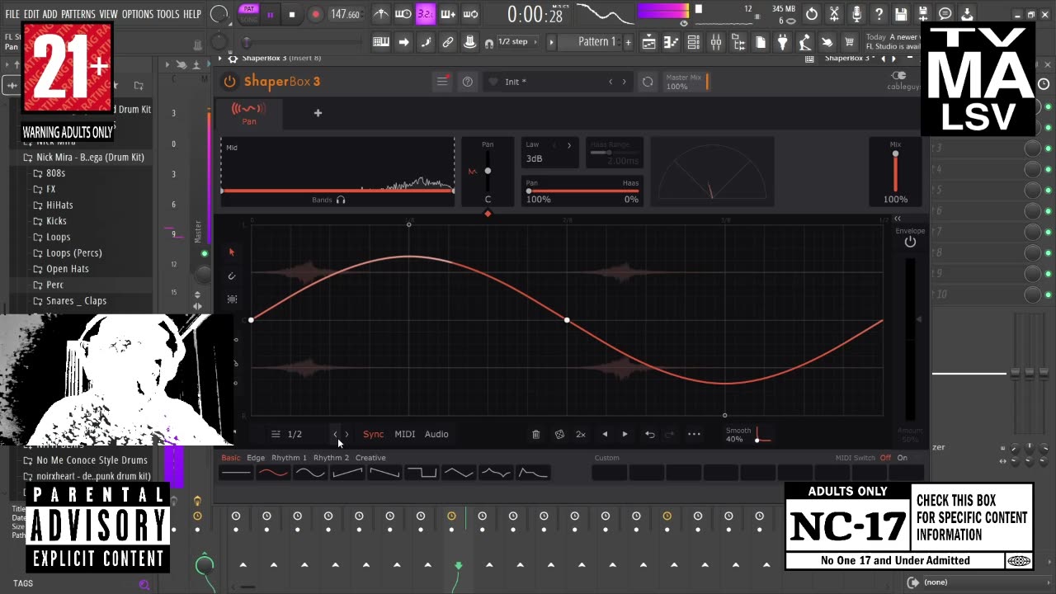Add a new shaper with plus button

click(x=318, y=113)
